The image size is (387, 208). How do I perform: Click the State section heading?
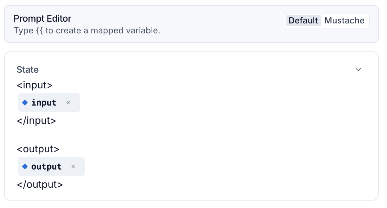pos(28,70)
